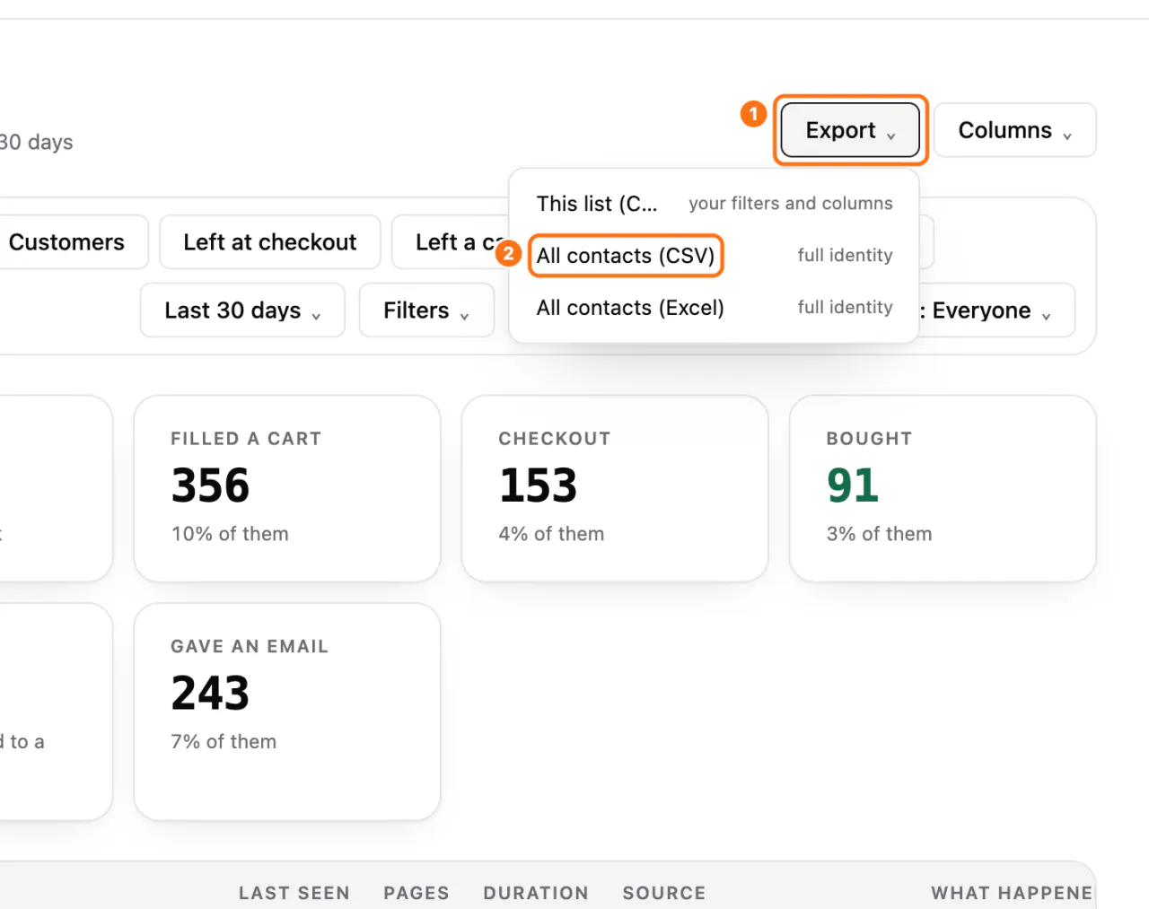Select All contacts (CSV) export
This screenshot has width=1149, height=909.
coord(714,256)
